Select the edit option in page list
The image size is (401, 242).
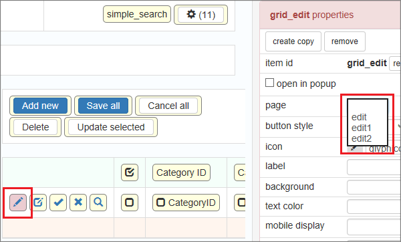click(359, 117)
